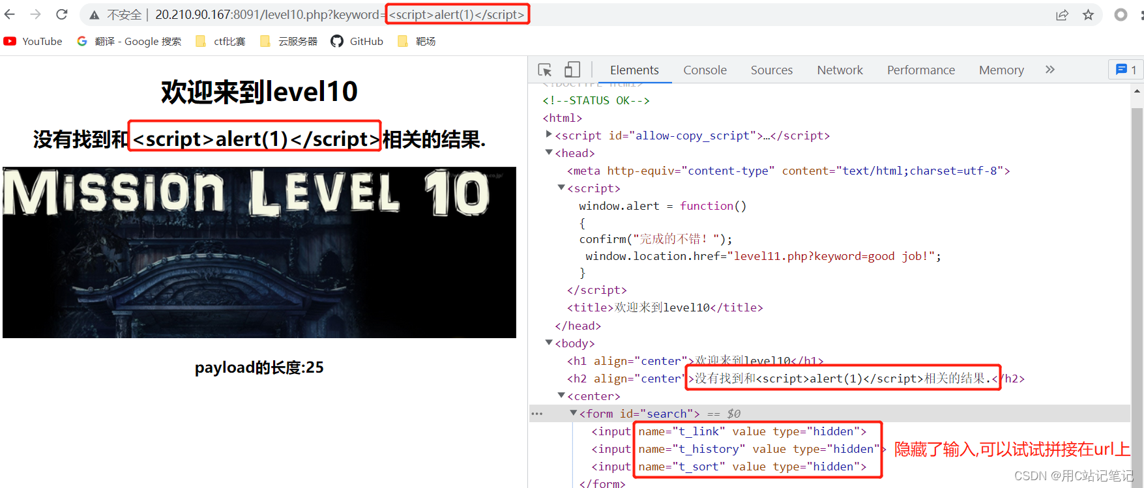The height and width of the screenshot is (488, 1144).
Task: Click the DevTools Elements panel vertical scrollbar
Action: coord(1137,297)
